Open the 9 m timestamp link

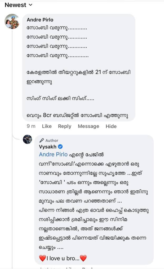(32, 126)
